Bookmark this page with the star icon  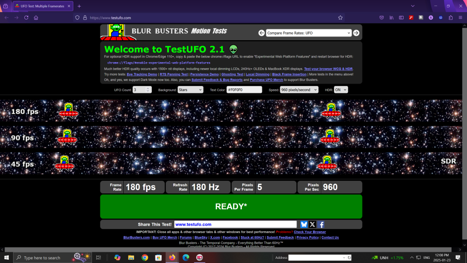coord(340,18)
